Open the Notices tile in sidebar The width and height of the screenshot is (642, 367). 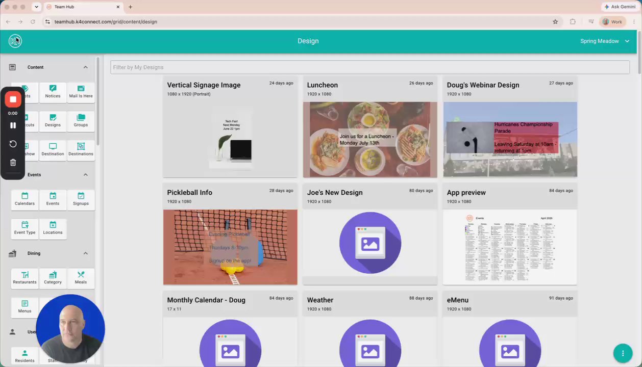coord(53,92)
